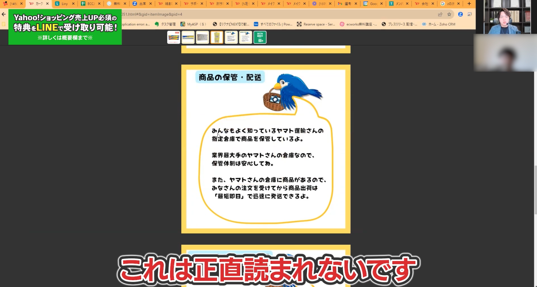
Task: Close the ECC browser tab
Action: coord(99,4)
